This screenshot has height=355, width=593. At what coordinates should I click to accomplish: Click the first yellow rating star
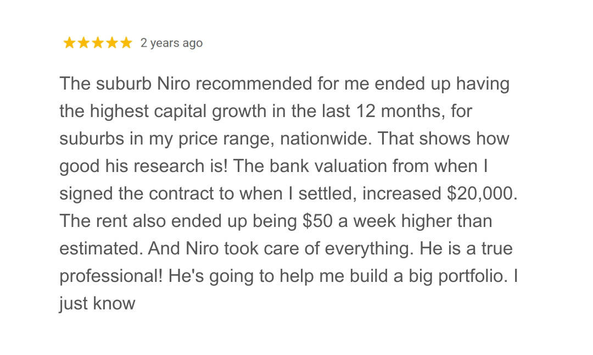pos(69,43)
